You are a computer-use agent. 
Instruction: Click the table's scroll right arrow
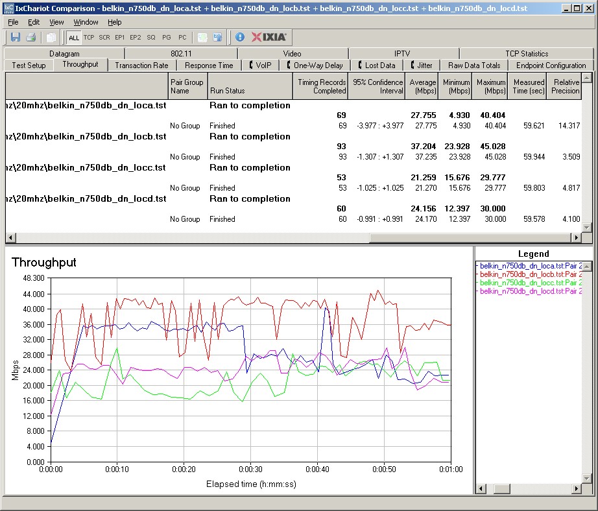576,237
